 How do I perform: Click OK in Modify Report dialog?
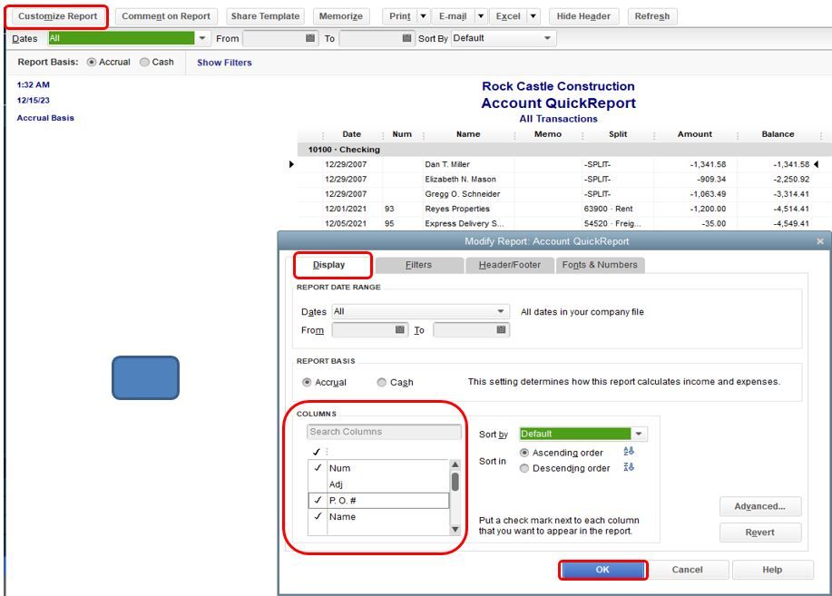pyautogui.click(x=602, y=570)
